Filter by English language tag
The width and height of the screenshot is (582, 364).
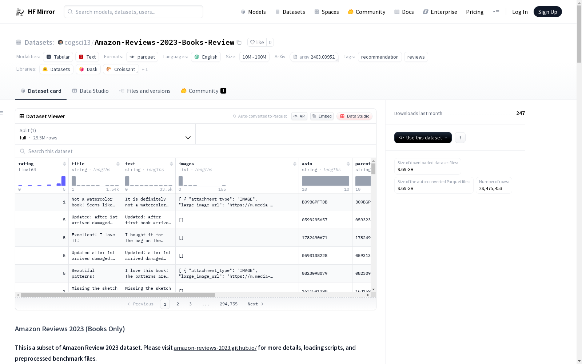click(x=206, y=57)
